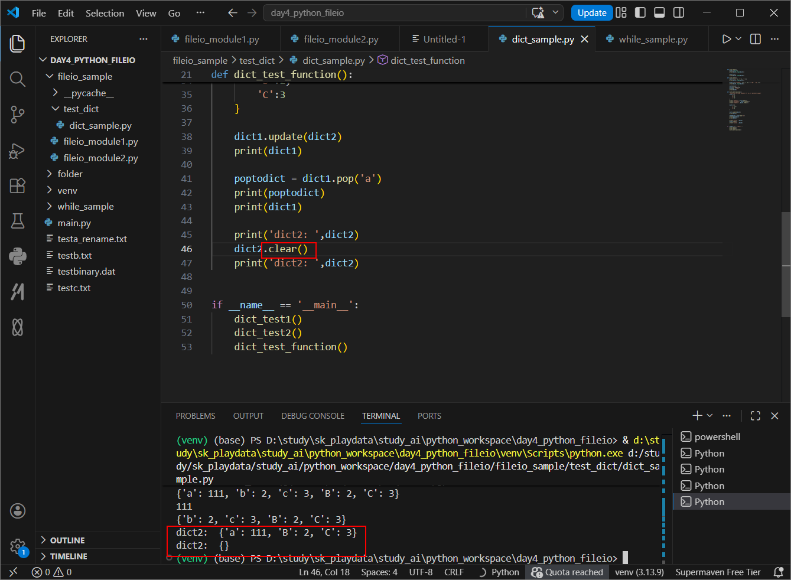
Task: Open the Source Control view
Action: coord(18,115)
